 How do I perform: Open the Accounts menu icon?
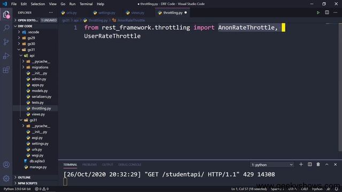pos(6,165)
